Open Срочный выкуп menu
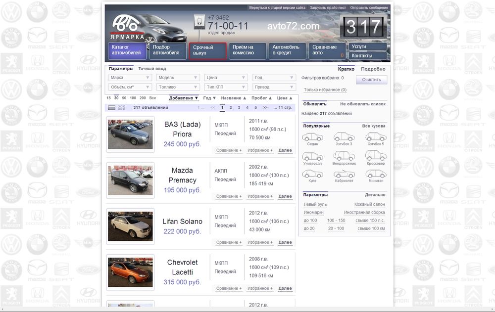This screenshot has width=495, height=312. pos(208,50)
